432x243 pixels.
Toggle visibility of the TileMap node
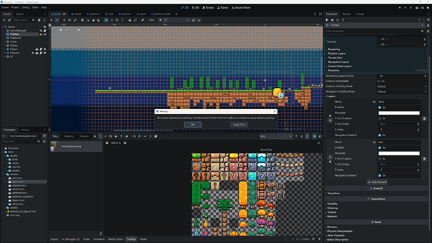(45, 34)
